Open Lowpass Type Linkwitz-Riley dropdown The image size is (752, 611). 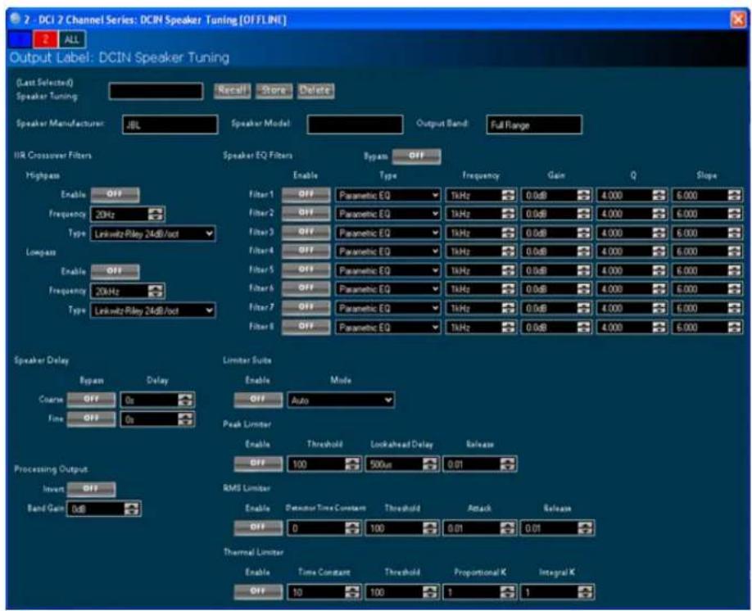[153, 310]
